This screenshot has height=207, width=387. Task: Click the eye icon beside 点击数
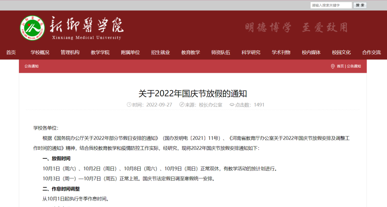232,105
